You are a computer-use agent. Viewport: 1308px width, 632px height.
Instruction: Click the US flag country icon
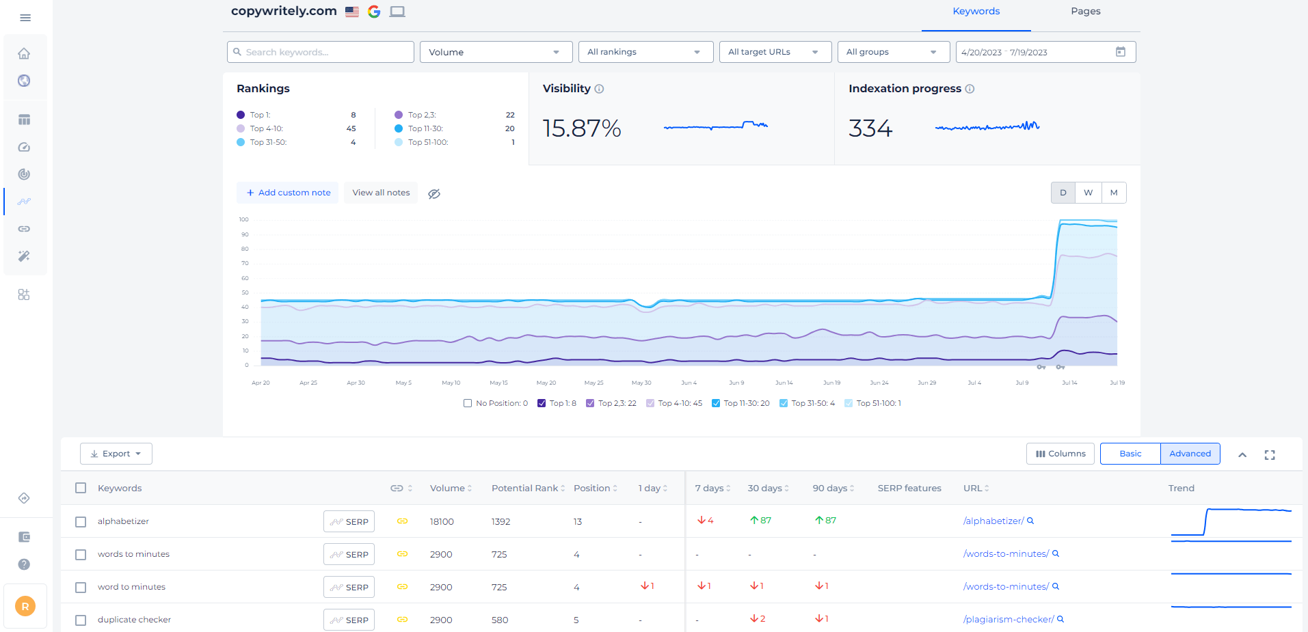352,12
